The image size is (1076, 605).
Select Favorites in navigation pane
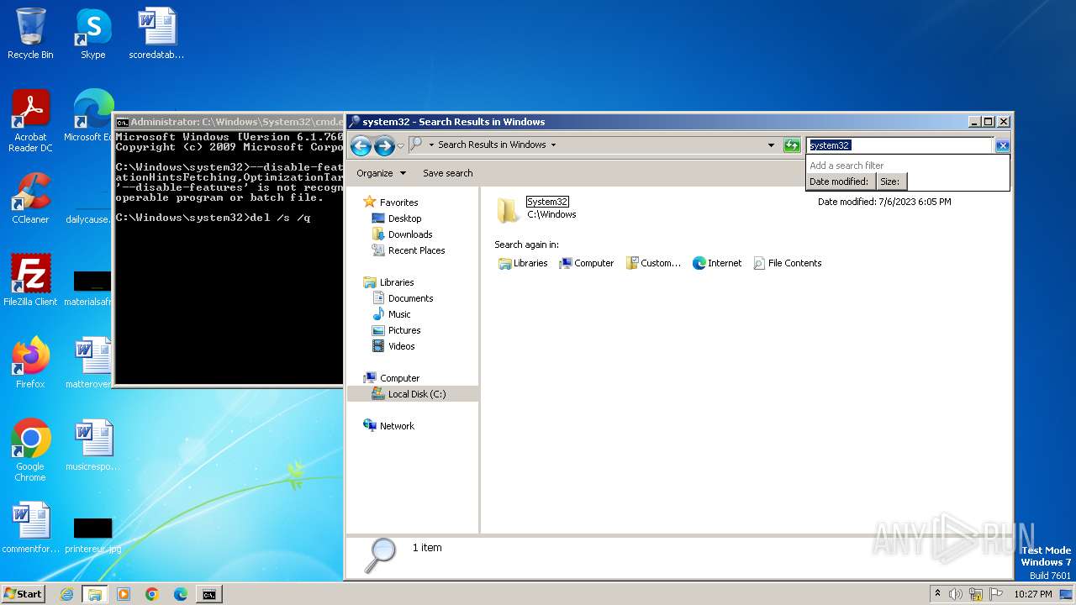(391, 203)
